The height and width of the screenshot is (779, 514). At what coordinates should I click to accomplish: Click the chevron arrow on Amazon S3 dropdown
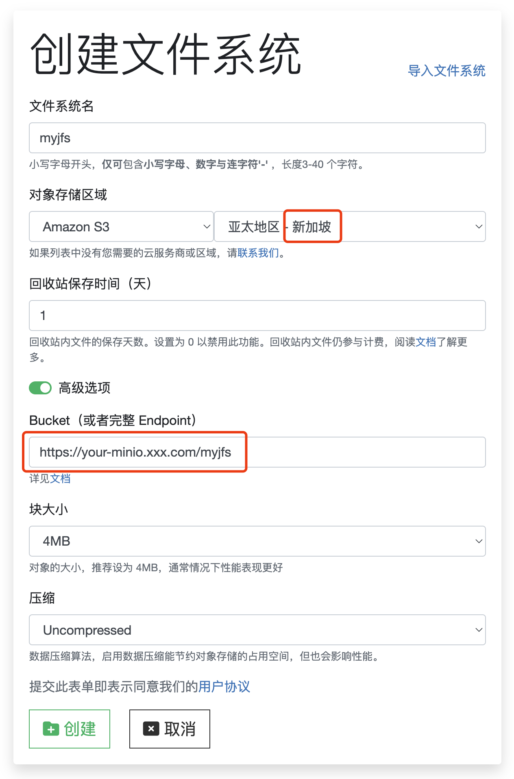pyautogui.click(x=207, y=226)
